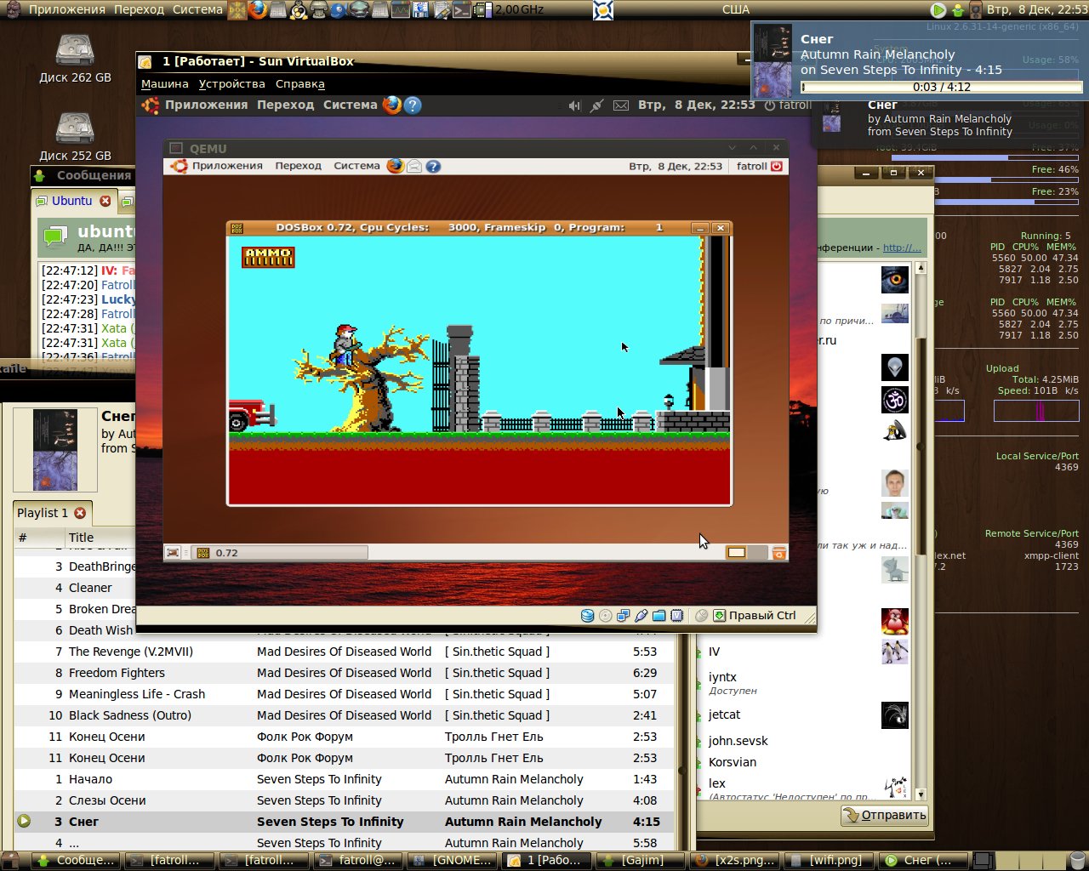Click volume icon in VirtualBox guest panel

pos(574,105)
